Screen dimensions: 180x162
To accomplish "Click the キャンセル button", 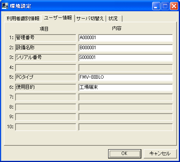I will 160,153.
